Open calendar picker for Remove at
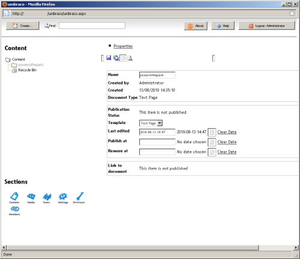Image resolution: width=300 pixels, height=259 pixels. (x=212, y=152)
